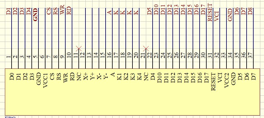Select pin number 37

click(x=250, y=55)
